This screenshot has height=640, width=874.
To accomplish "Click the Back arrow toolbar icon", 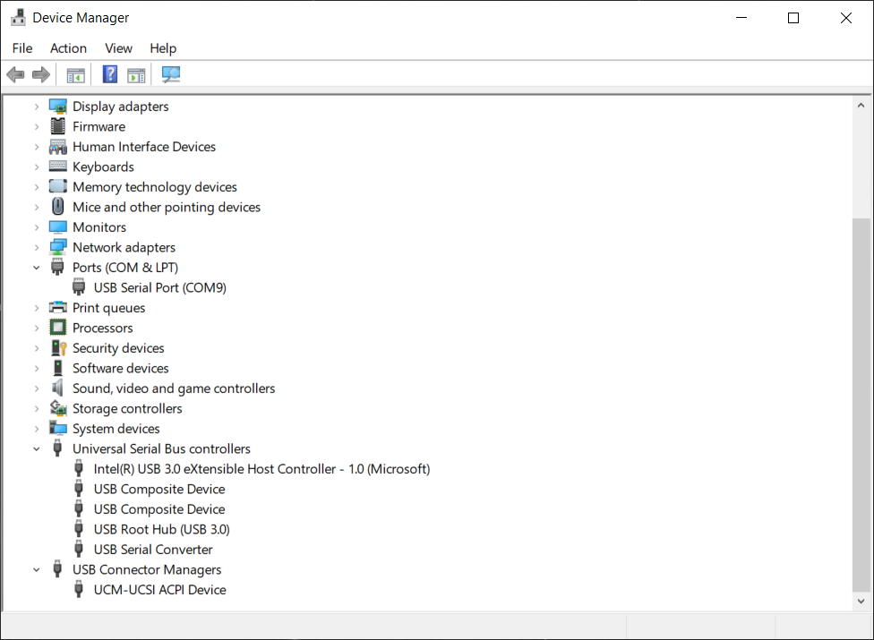I will 15,74.
